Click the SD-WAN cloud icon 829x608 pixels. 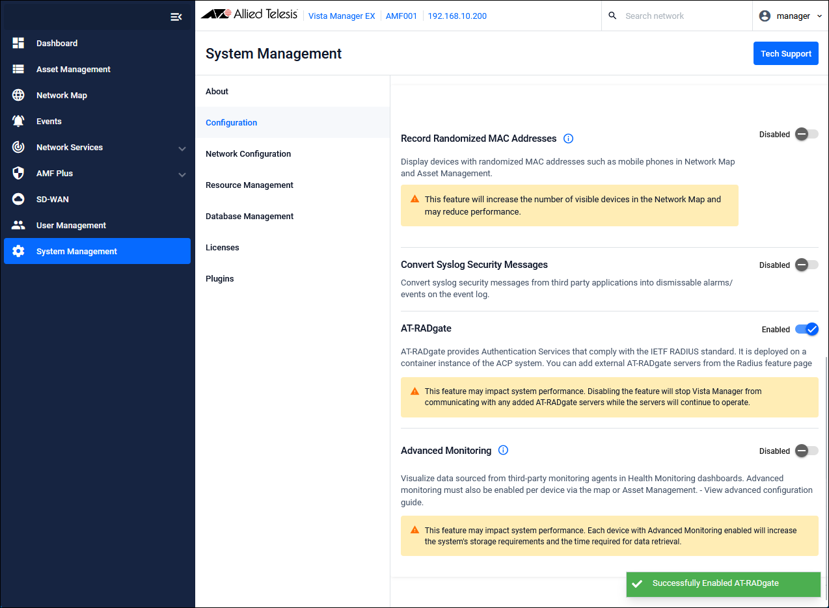pyautogui.click(x=18, y=199)
